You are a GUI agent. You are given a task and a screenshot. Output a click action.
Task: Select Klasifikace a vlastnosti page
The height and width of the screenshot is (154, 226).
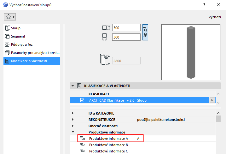[32, 61]
